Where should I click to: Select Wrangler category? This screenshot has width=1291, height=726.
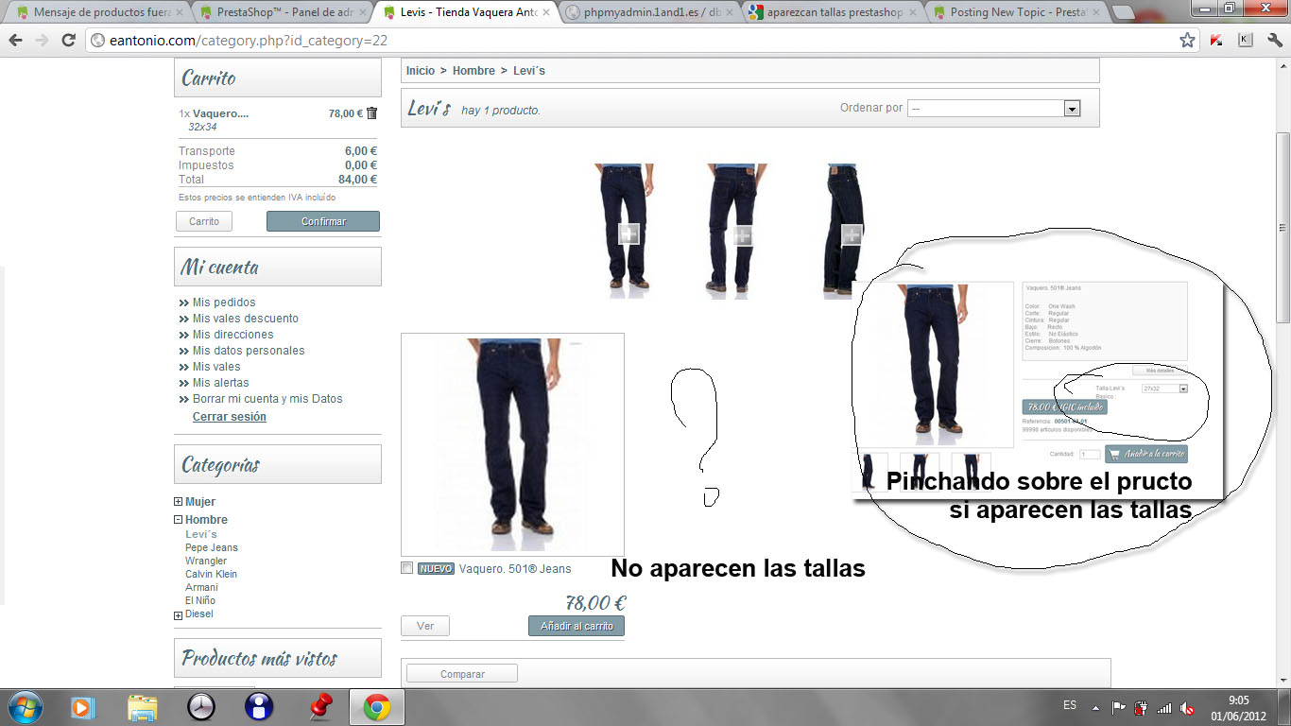pos(206,561)
